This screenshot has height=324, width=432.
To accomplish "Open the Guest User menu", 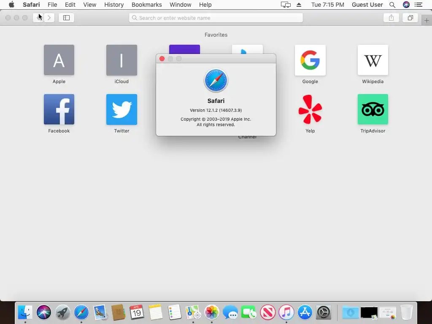I will pyautogui.click(x=367, y=5).
